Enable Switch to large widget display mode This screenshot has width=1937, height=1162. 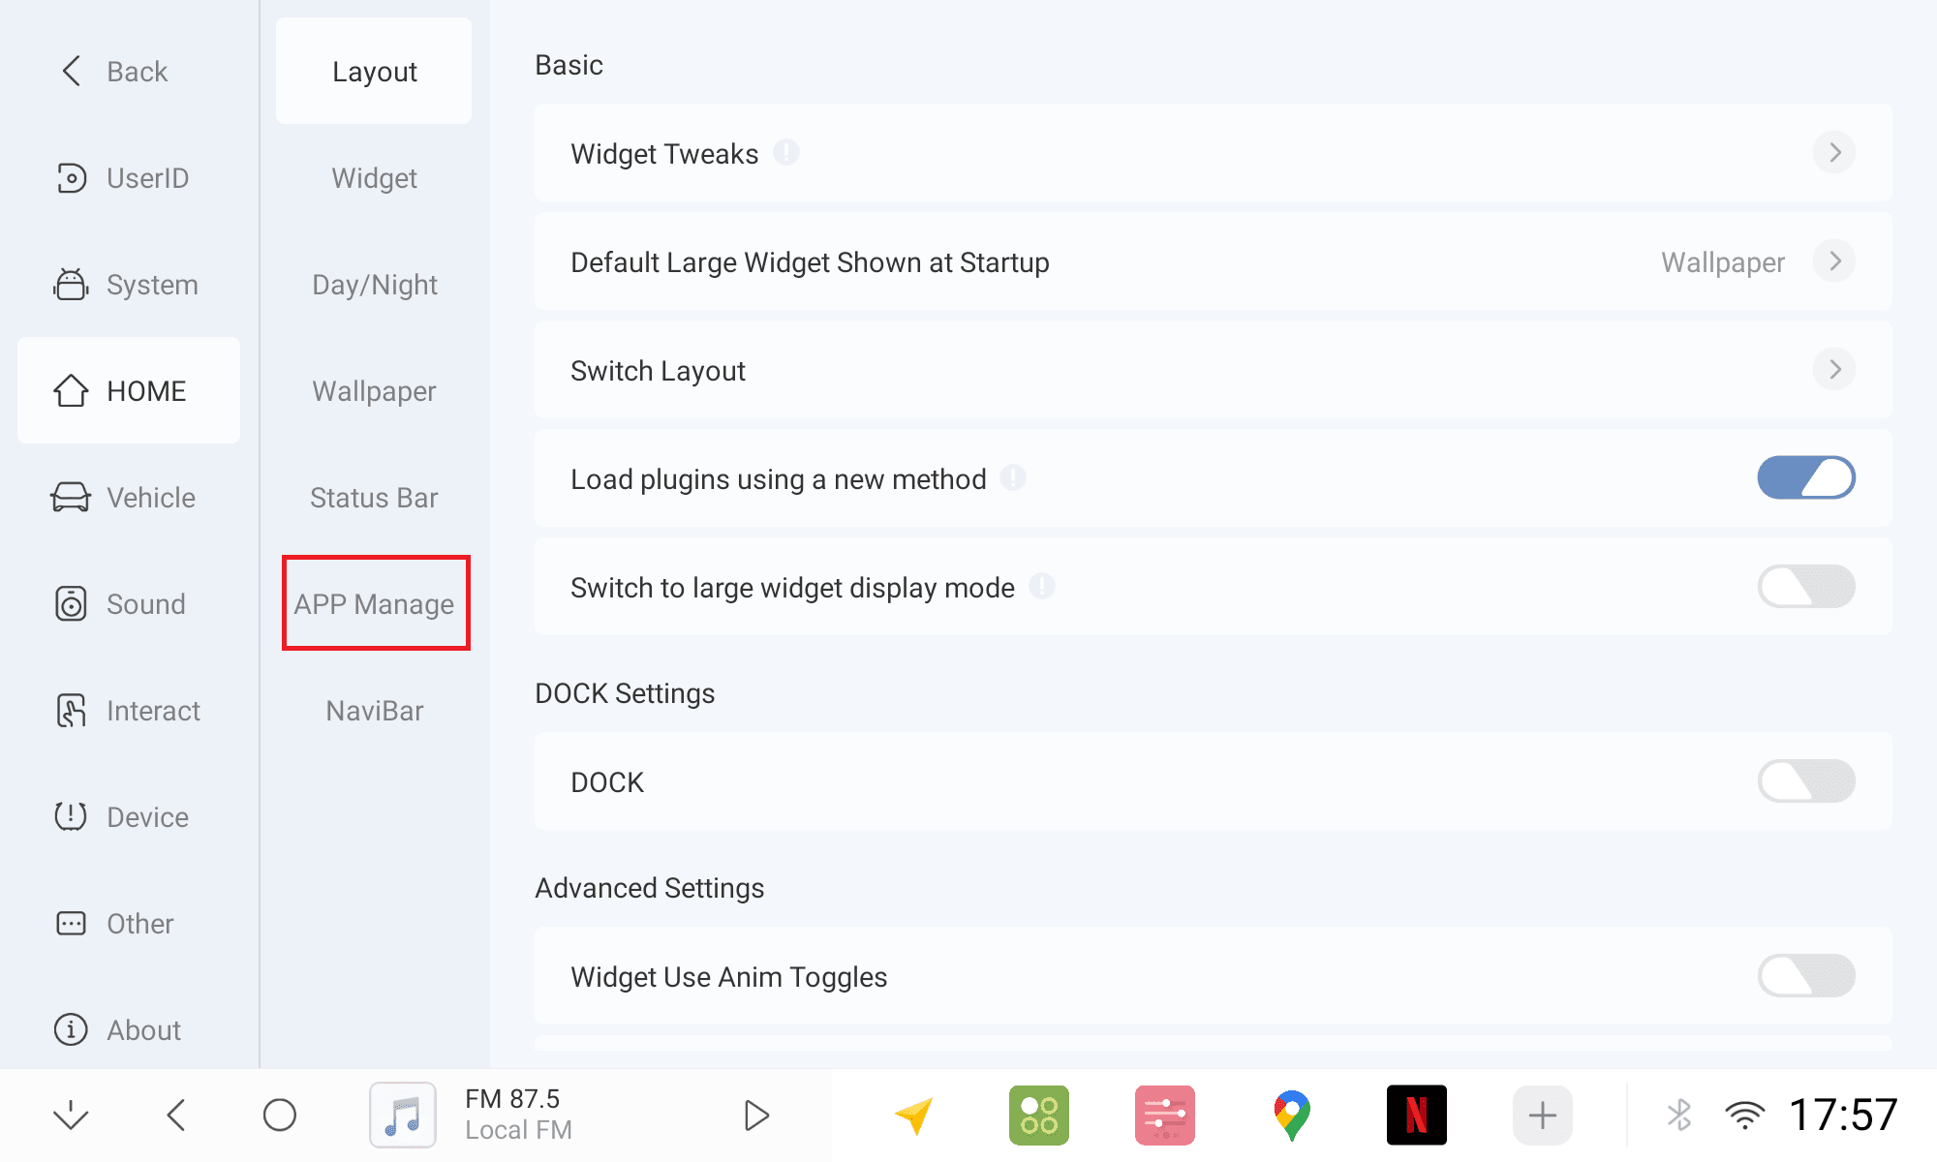(x=1805, y=587)
